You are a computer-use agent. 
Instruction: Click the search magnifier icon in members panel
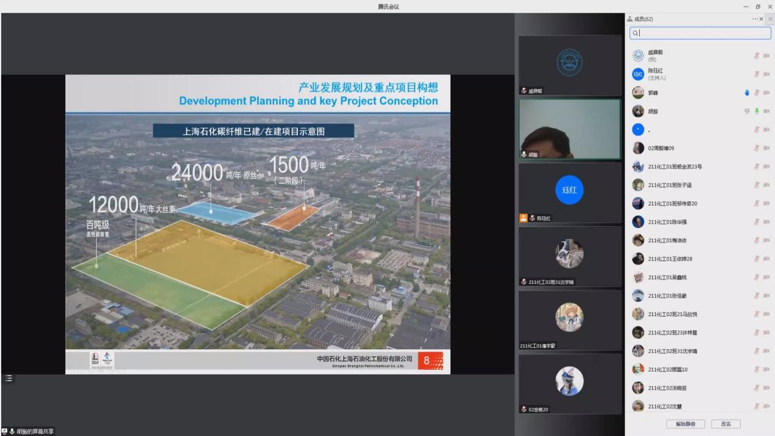636,34
